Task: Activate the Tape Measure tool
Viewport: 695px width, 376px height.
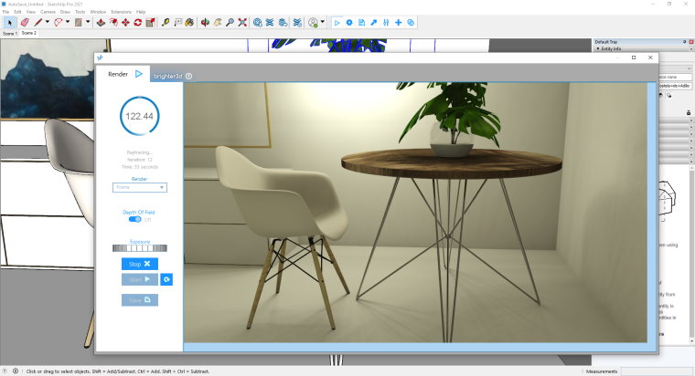Action: [x=166, y=22]
